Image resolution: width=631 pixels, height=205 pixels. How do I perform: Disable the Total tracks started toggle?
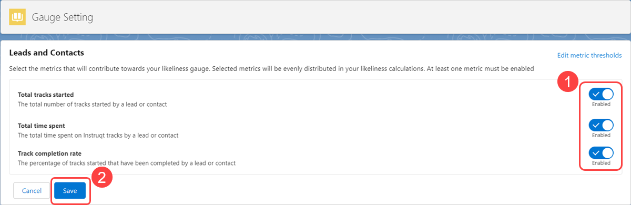601,95
